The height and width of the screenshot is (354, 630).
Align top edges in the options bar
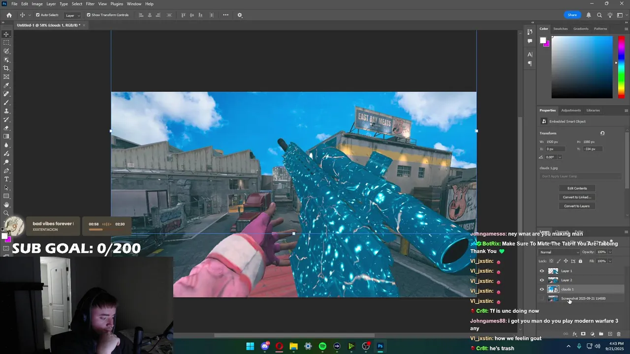point(184,15)
